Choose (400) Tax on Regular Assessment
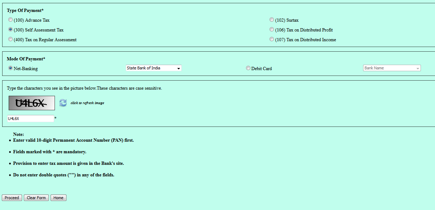This screenshot has height=210, width=435. click(x=10, y=39)
